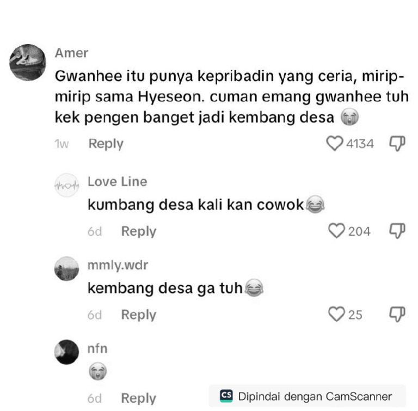The image size is (418, 411).
Task: Open the mmly.wdr username link
Action: (x=118, y=265)
